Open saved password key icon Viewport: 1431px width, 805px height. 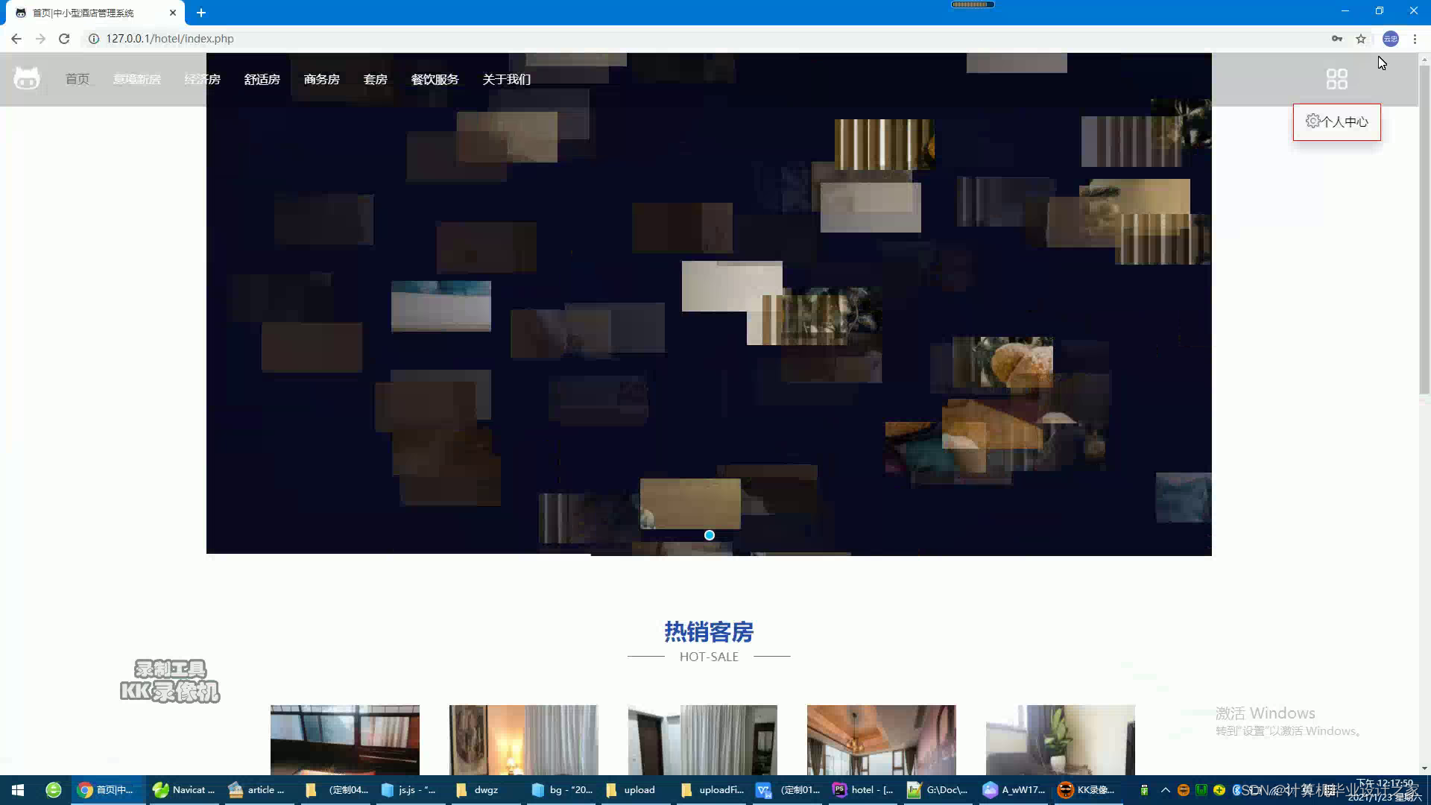[1337, 39]
